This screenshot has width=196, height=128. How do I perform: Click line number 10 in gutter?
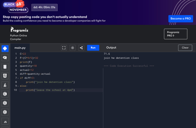(15, 90)
